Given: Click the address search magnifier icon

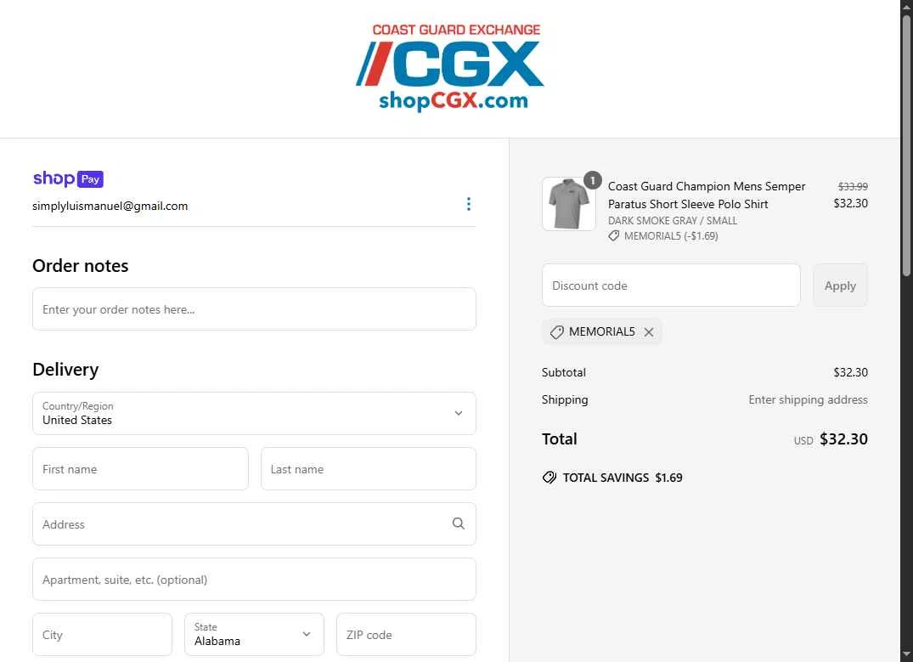Looking at the screenshot, I should tap(459, 523).
